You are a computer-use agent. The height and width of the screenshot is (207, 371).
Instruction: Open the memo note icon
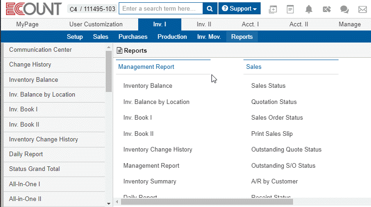tap(290, 9)
